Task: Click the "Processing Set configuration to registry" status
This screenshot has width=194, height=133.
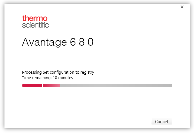Action: [x=58, y=72]
